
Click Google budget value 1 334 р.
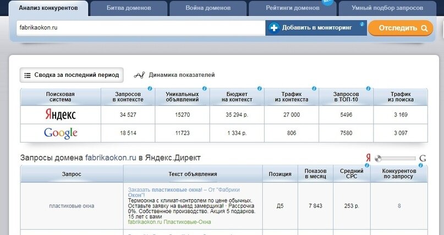click(237, 133)
